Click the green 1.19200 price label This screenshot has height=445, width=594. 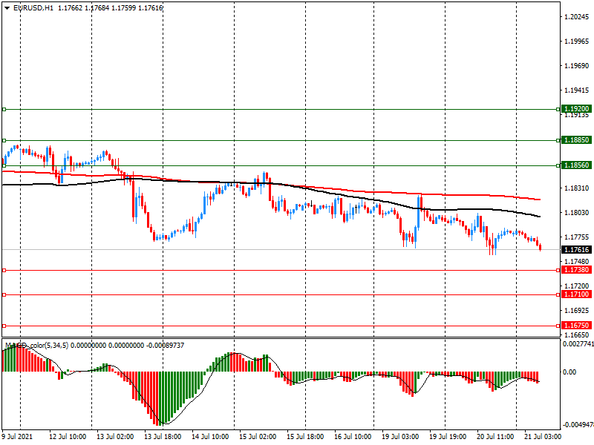tap(575, 108)
